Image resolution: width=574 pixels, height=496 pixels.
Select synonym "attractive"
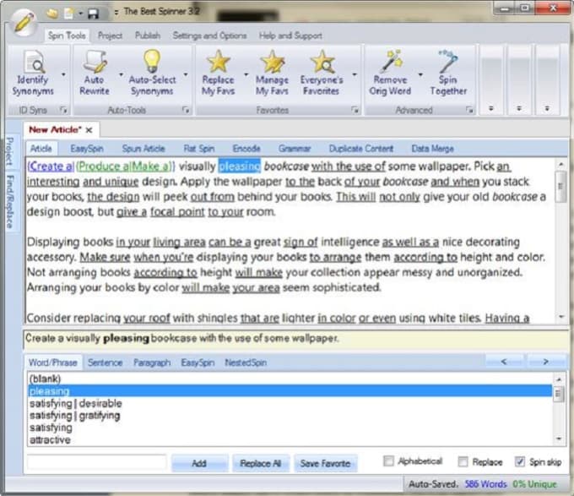point(290,439)
